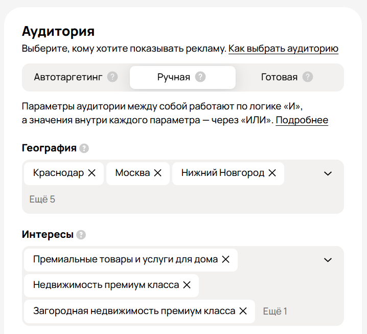Show help tooltip for Готовая
The image size is (367, 334).
(x=308, y=77)
